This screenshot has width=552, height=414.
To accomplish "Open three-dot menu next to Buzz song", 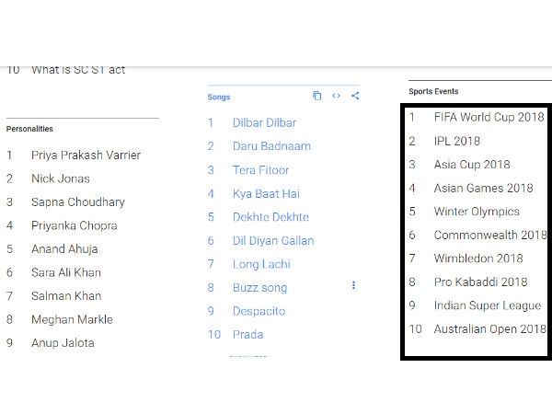I will tap(353, 286).
